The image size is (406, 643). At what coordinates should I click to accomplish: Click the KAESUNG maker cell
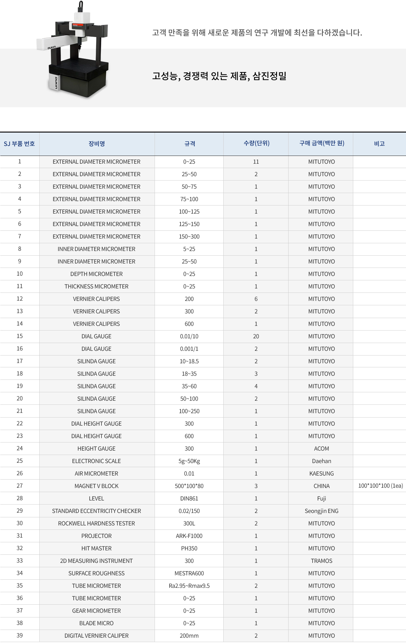(x=321, y=474)
